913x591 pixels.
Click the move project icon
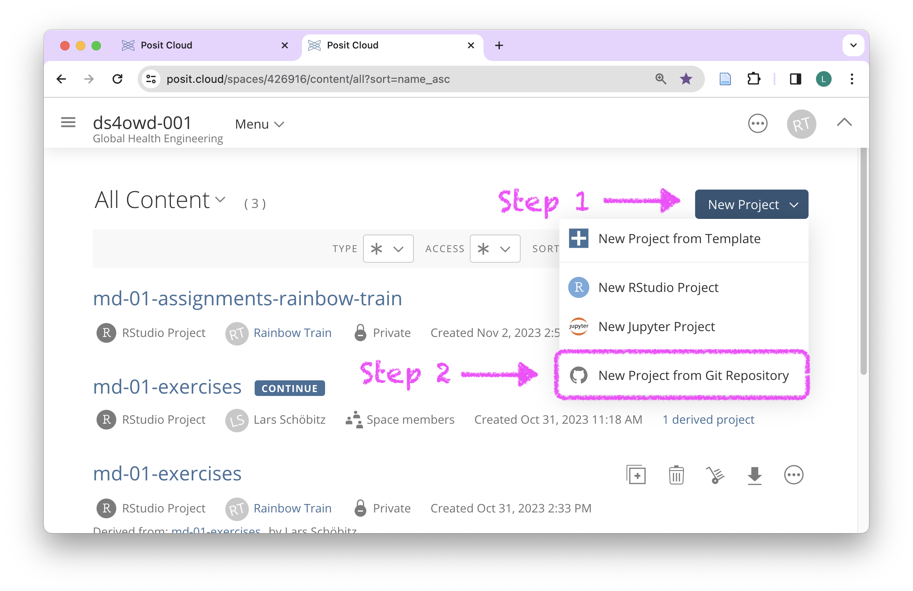pyautogui.click(x=715, y=475)
